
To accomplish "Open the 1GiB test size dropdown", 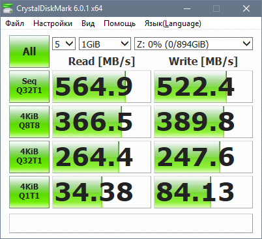I will tap(105, 44).
